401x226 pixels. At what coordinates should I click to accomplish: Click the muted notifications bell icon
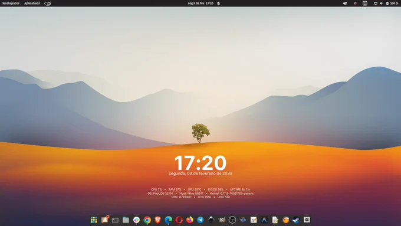(x=218, y=4)
